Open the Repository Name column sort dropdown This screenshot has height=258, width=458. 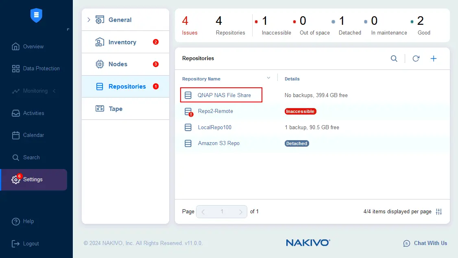coord(268,78)
